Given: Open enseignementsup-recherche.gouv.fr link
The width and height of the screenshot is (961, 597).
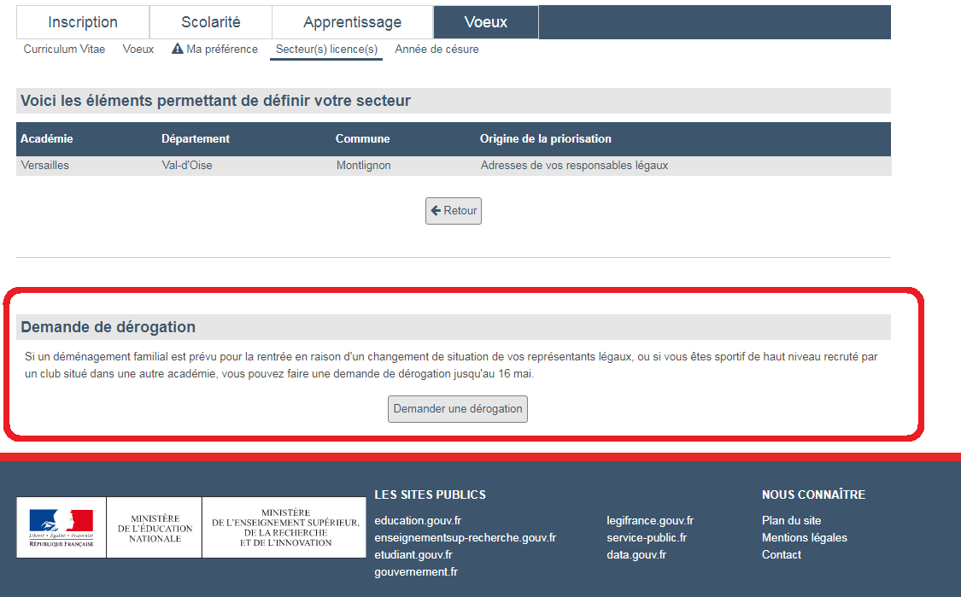Looking at the screenshot, I should click(x=465, y=538).
